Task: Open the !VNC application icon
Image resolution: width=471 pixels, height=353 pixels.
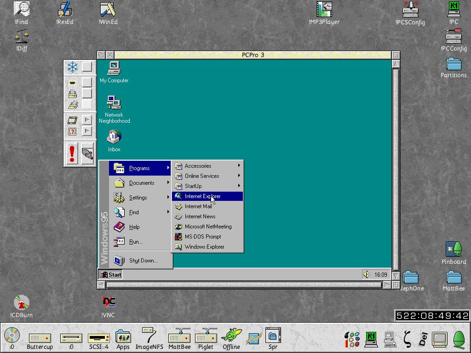Action: click(108, 306)
